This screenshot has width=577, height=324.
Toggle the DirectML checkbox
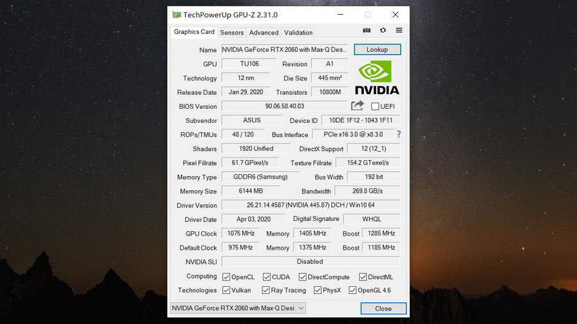pyautogui.click(x=363, y=277)
